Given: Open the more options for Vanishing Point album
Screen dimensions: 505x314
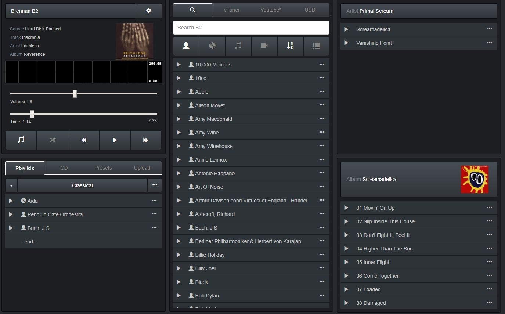Looking at the screenshot, I should (489, 43).
